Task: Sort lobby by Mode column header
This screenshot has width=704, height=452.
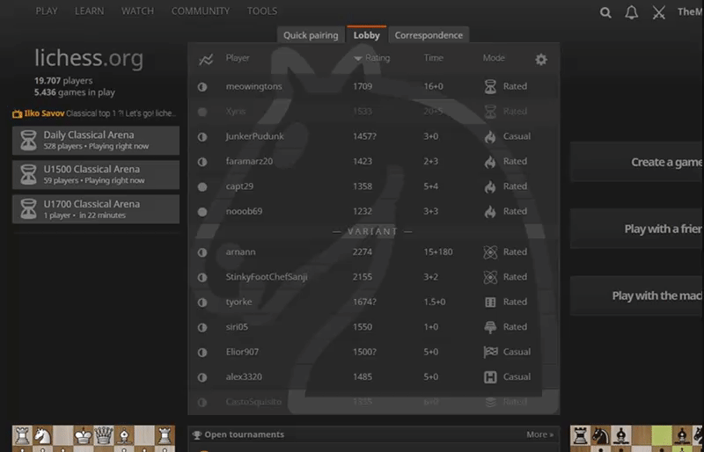Action: tap(494, 58)
